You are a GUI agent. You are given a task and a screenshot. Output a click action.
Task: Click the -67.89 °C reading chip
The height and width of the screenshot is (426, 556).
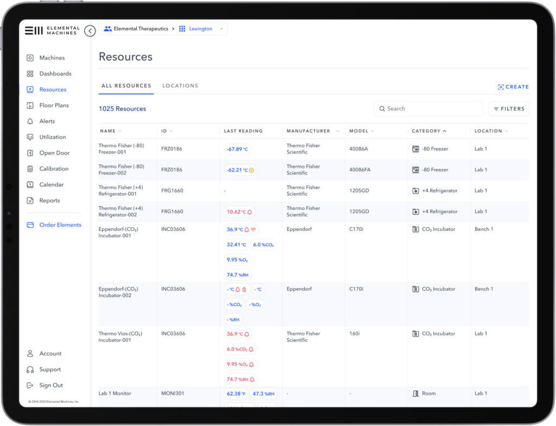point(237,149)
